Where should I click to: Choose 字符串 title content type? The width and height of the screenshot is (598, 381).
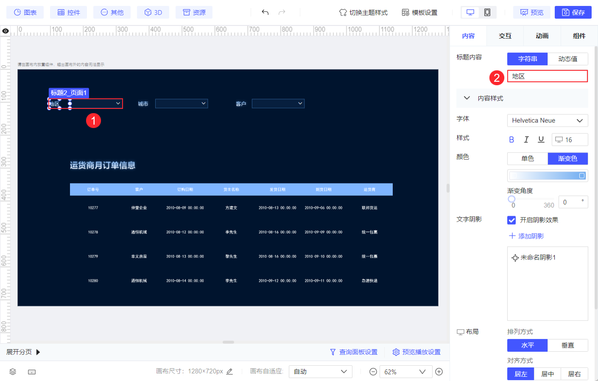click(528, 59)
